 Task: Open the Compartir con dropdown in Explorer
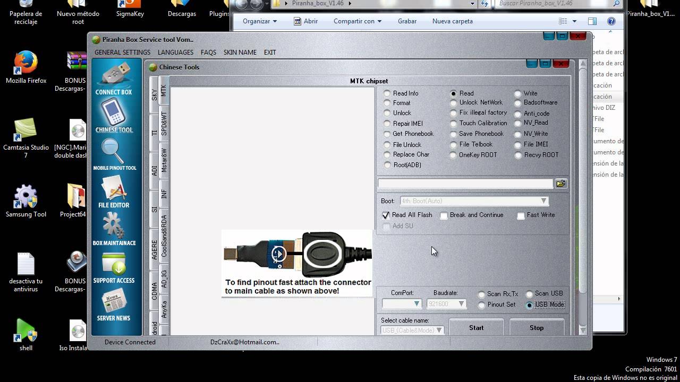pyautogui.click(x=358, y=21)
